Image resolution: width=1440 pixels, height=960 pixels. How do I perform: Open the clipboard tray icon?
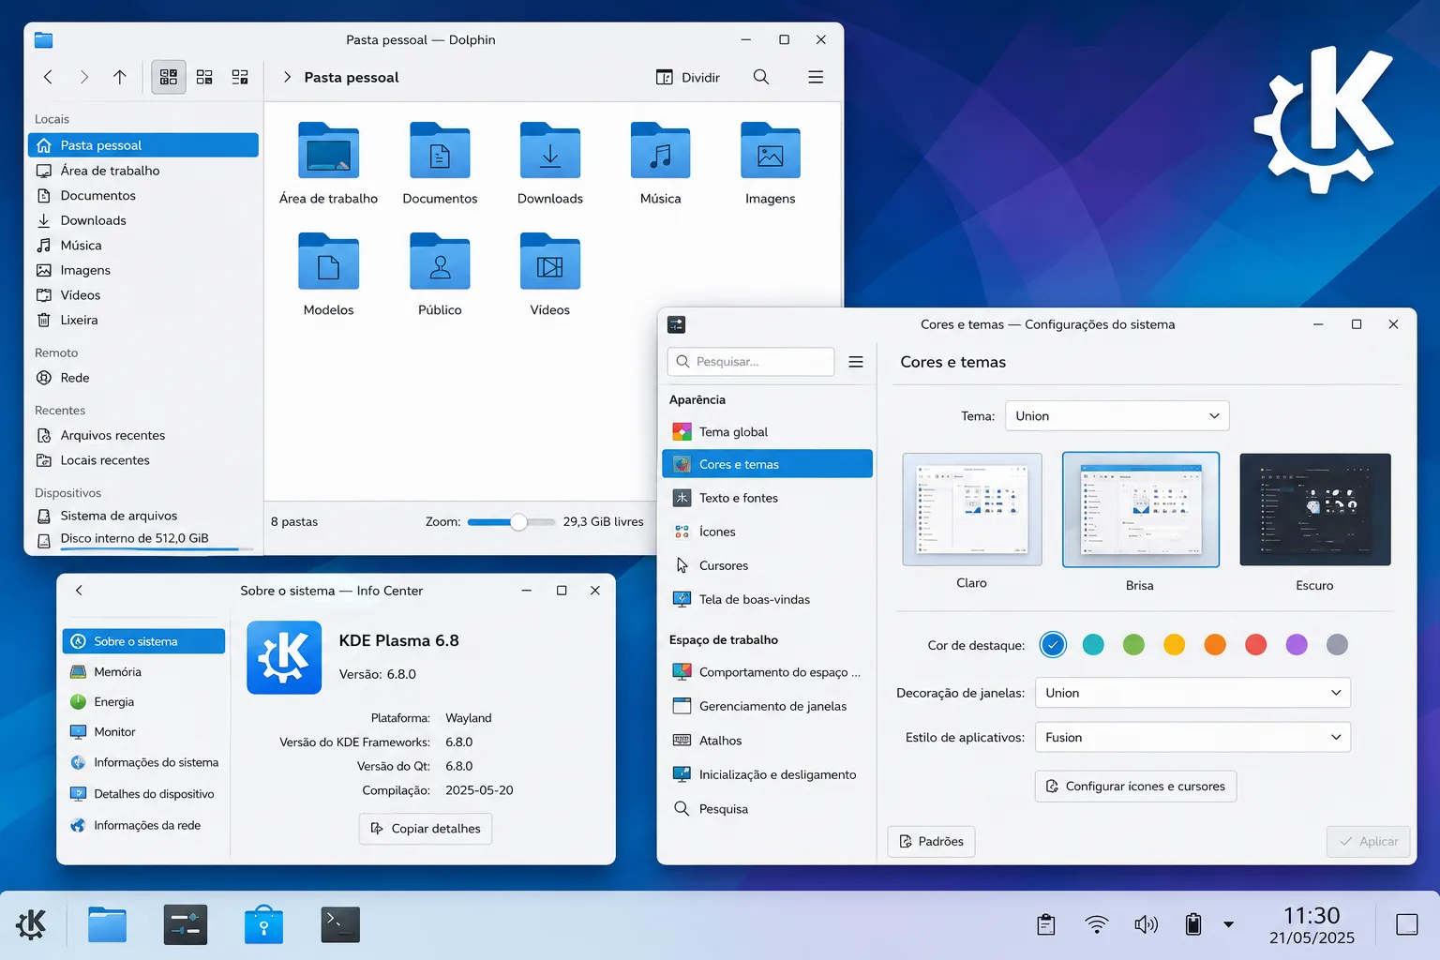tap(1046, 924)
